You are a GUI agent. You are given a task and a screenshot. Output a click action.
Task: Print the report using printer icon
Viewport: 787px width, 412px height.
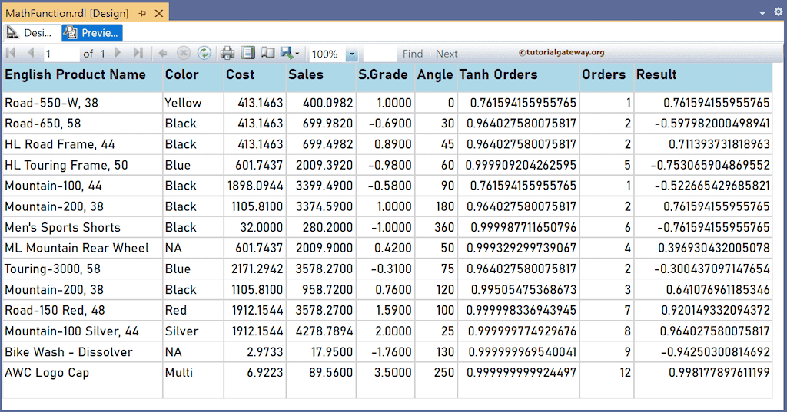227,53
